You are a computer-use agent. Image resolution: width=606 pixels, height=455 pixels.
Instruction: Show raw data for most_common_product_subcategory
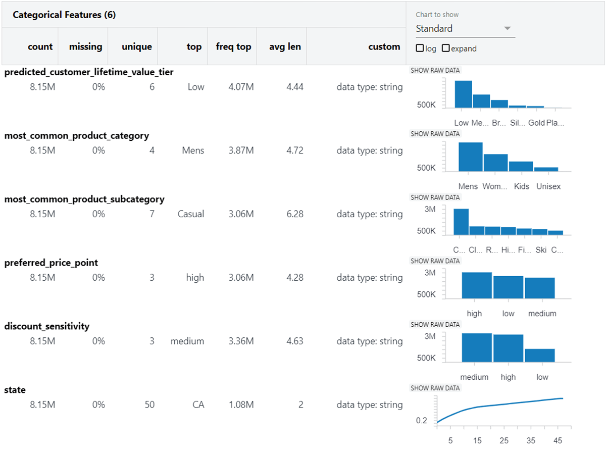tap(435, 197)
